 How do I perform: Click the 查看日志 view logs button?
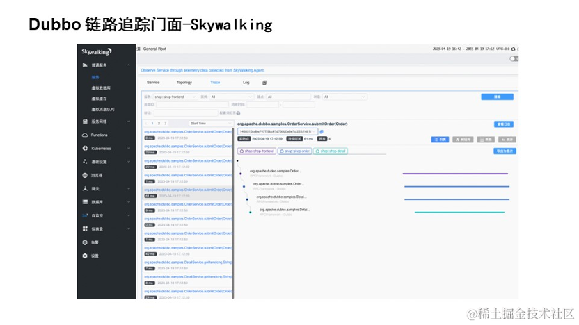504,124
